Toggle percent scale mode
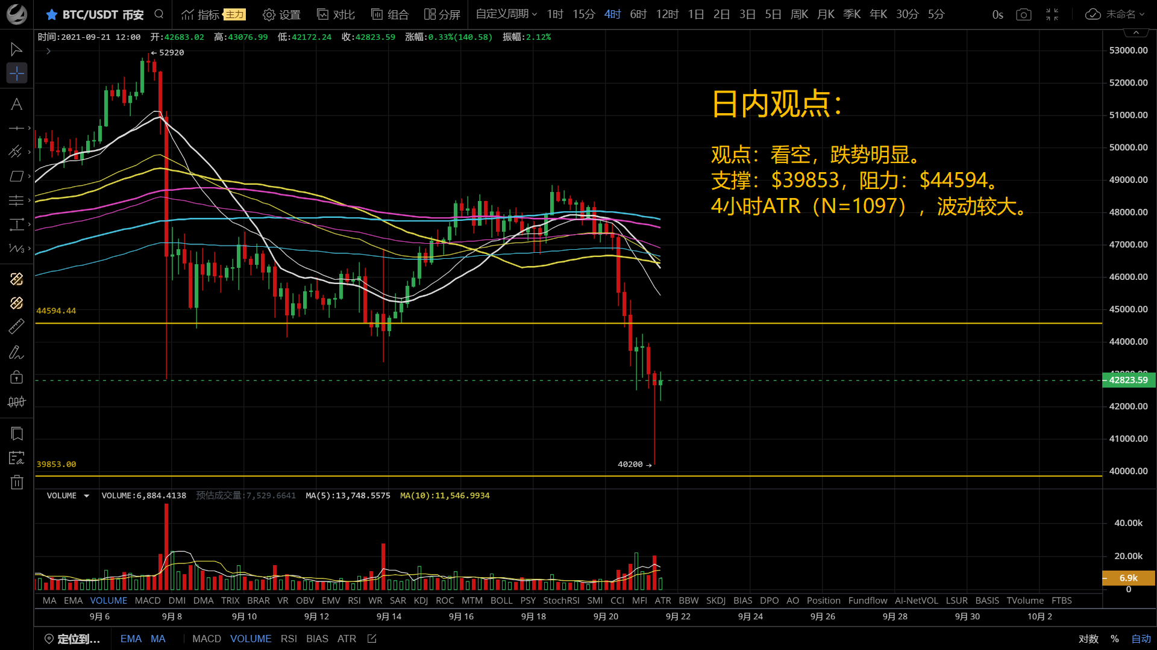The image size is (1157, 650). click(x=1115, y=639)
